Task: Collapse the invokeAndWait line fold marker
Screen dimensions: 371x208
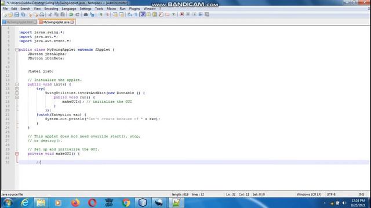Action: click(x=17, y=93)
